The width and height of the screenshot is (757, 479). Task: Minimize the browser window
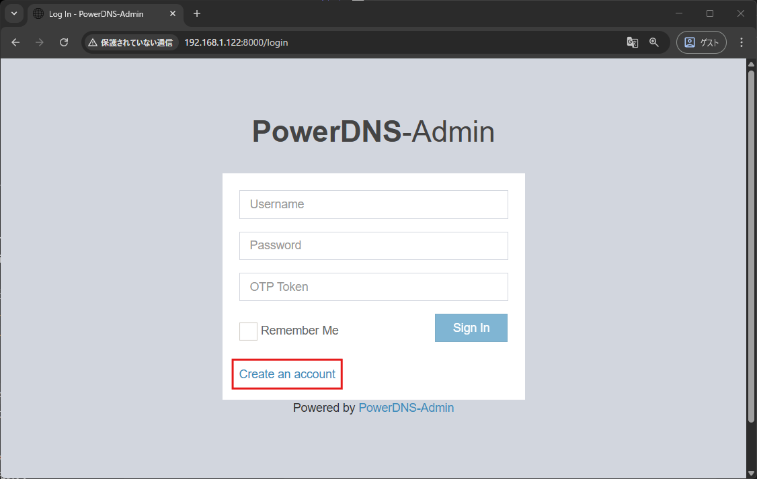[679, 13]
